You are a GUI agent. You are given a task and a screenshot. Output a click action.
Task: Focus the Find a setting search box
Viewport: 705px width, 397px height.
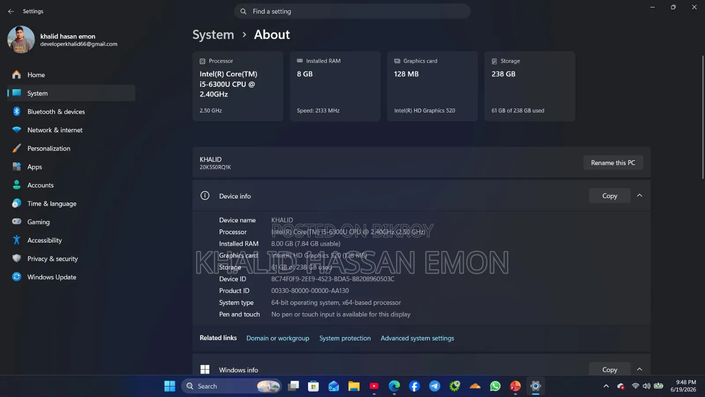(x=352, y=11)
